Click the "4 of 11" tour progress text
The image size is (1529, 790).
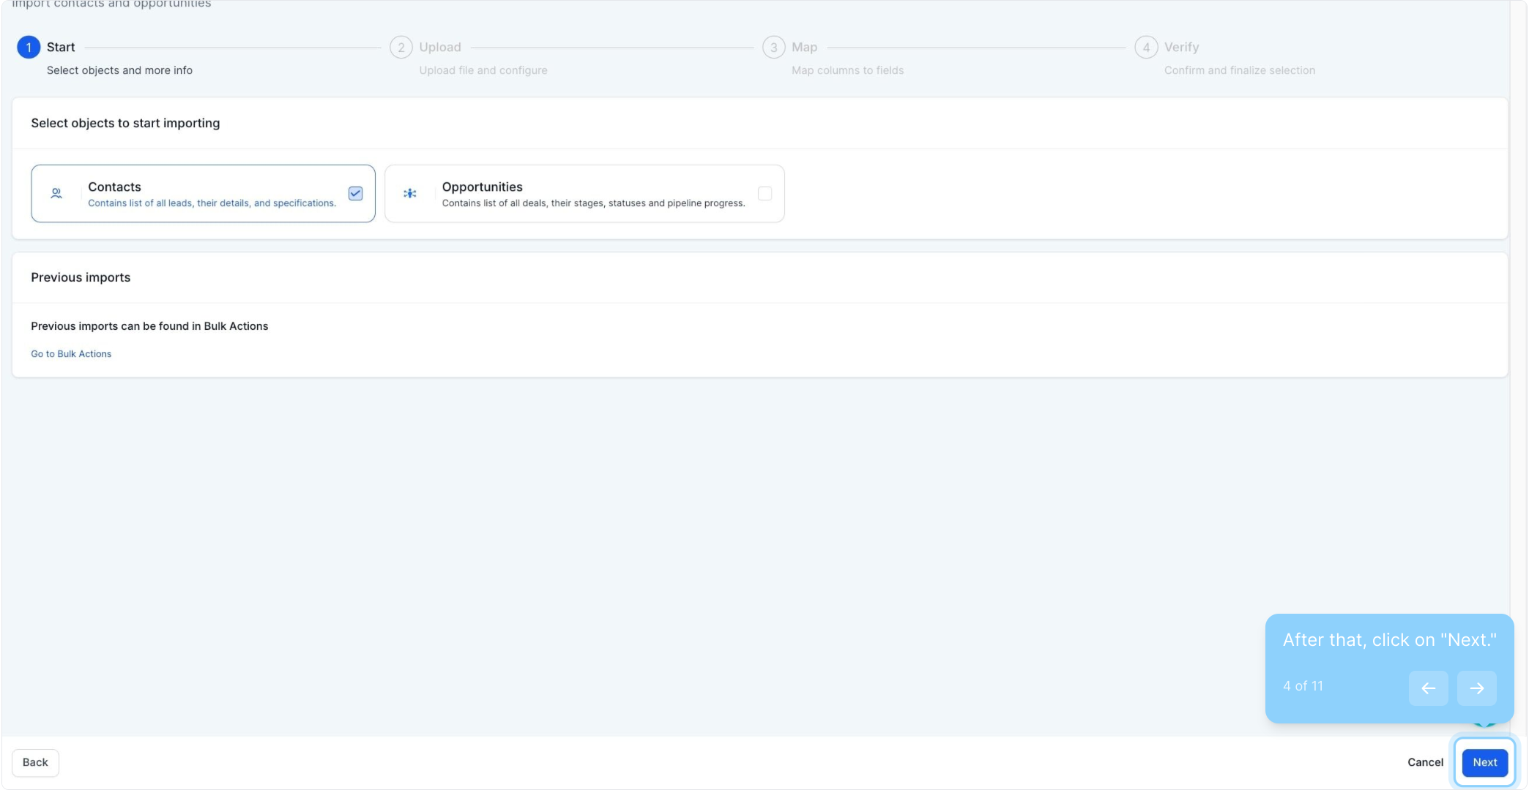(x=1303, y=686)
